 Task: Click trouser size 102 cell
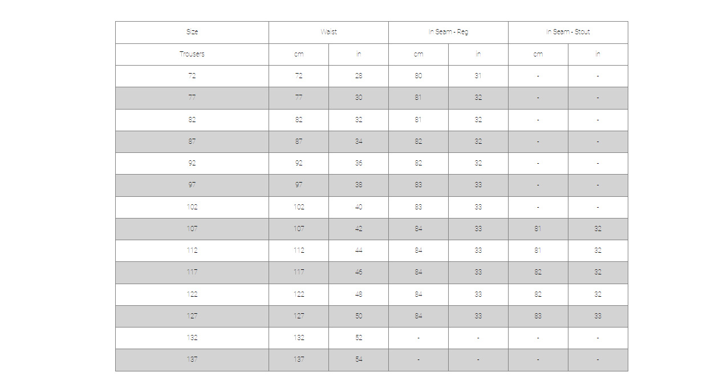click(x=192, y=207)
